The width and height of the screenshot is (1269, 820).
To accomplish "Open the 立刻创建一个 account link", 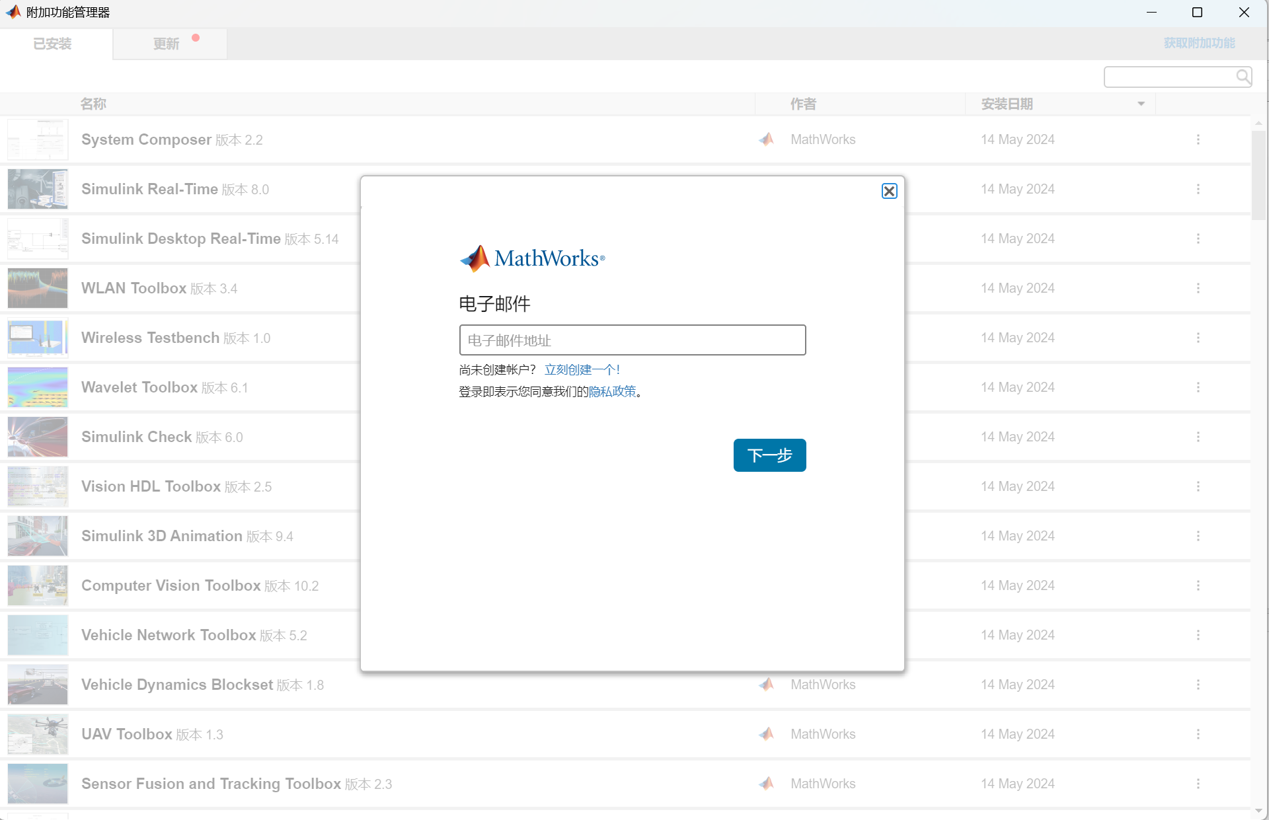I will tap(582, 369).
